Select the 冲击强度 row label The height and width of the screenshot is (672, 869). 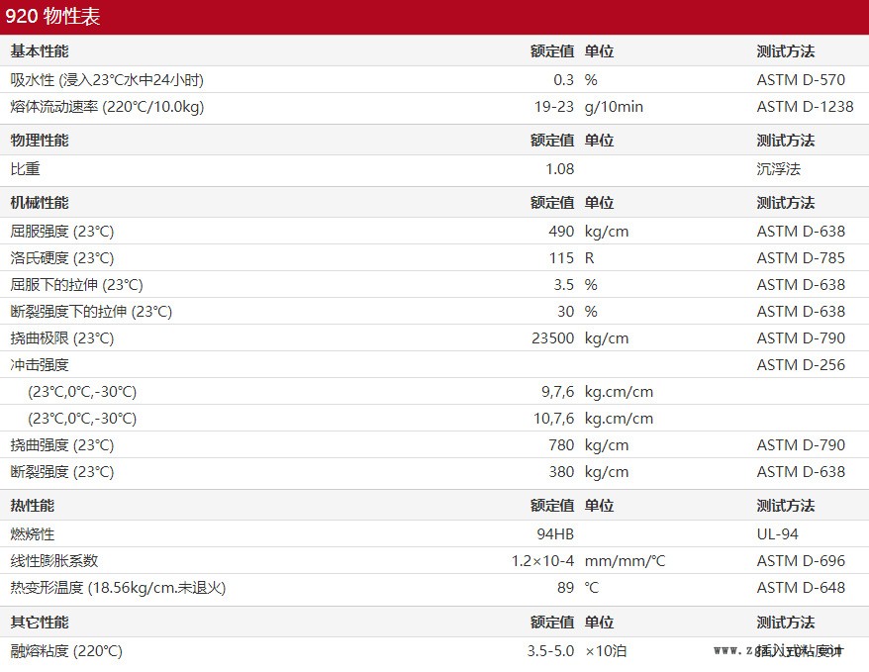(40, 365)
